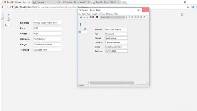Click the record number field showing 34
Image resolution: width=197 pixels, height=111 pixels.
pyautogui.click(x=7, y=25)
